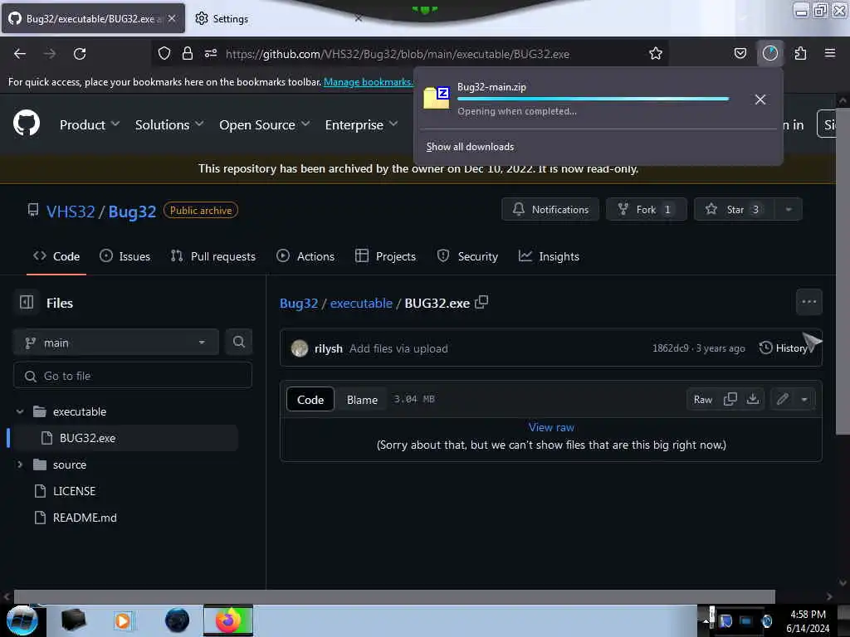The image size is (850, 637).
Task: Switch to the Actions tab
Action: coord(305,257)
